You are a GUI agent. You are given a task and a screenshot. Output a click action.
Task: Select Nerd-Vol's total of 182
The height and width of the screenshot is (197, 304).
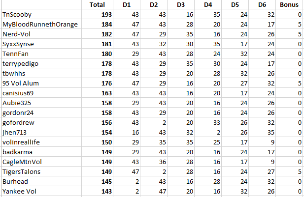[x=106, y=34]
